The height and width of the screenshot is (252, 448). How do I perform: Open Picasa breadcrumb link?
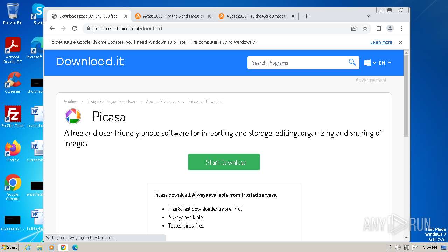point(193,101)
